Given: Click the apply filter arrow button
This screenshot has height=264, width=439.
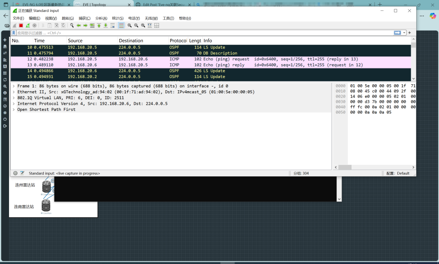Looking at the screenshot, I should pos(397,33).
